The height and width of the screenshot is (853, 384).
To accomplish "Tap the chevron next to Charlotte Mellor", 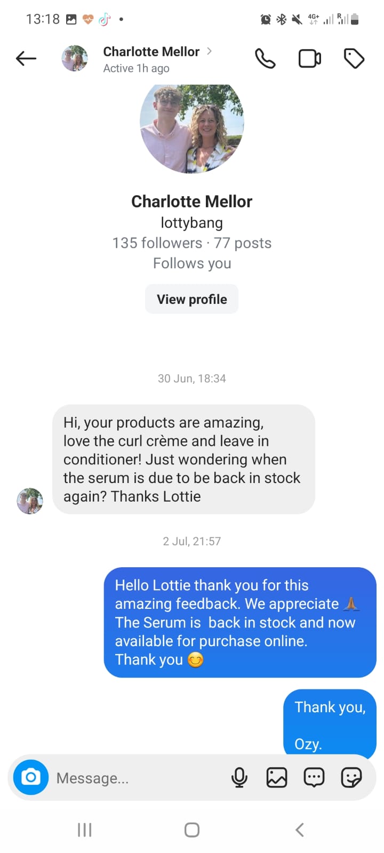I will point(210,51).
